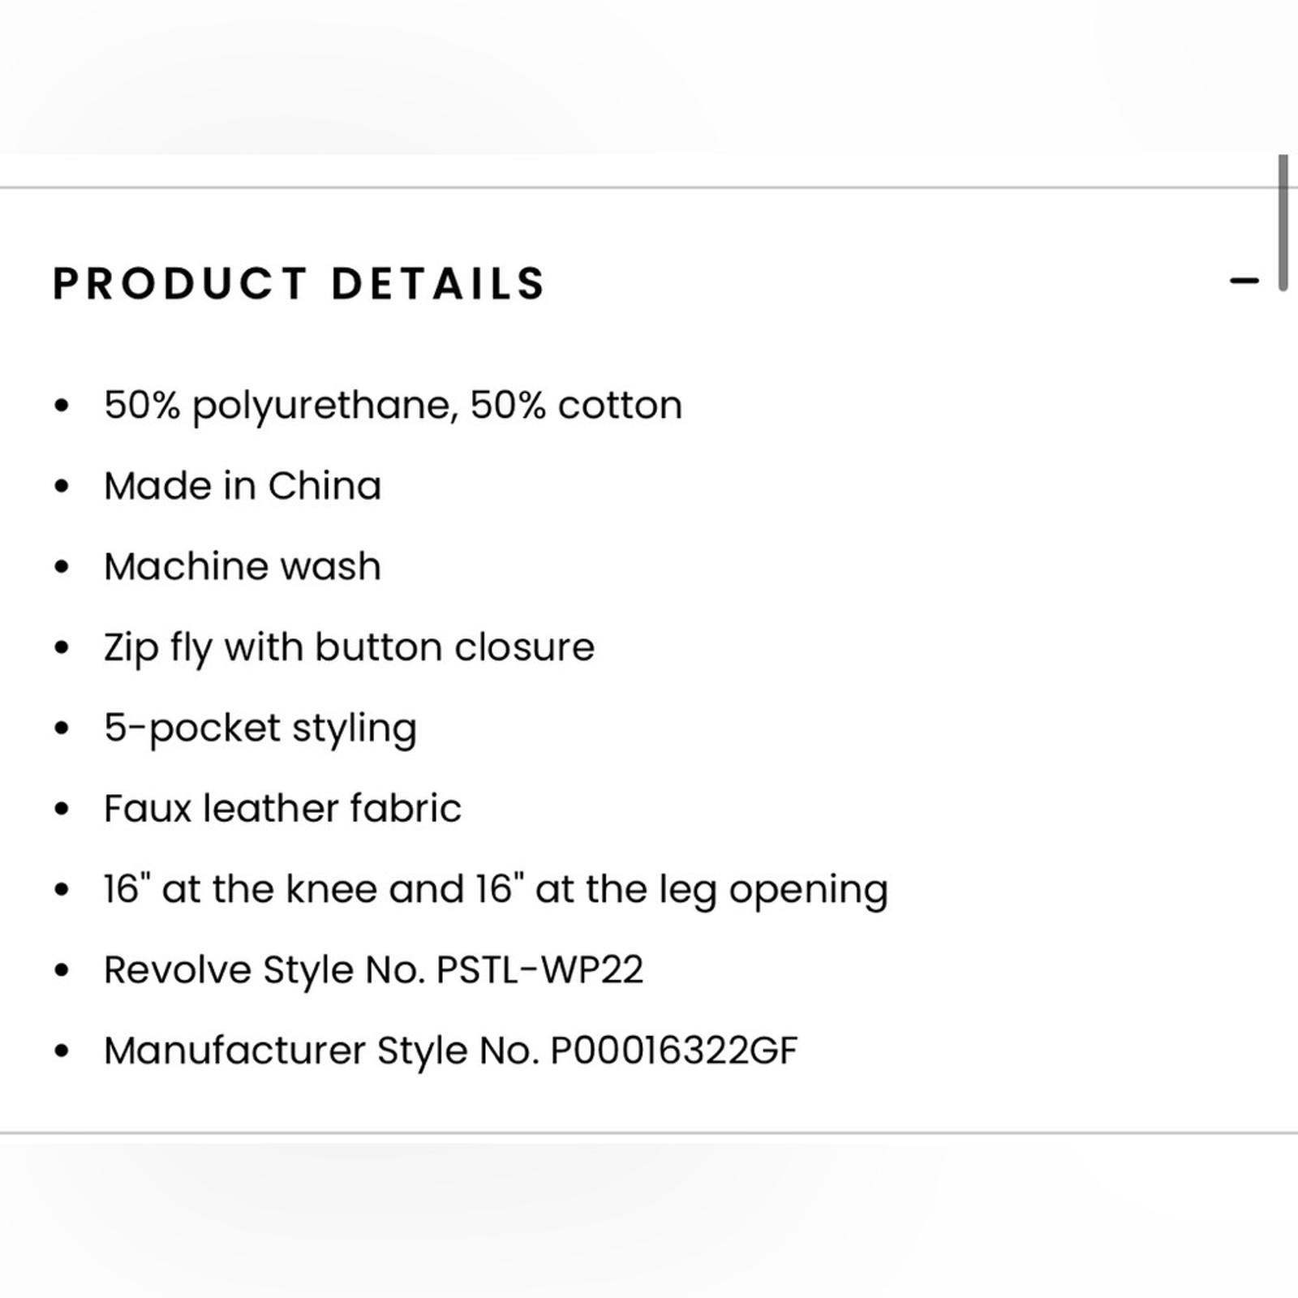Click the "Zip fly" words
Screen dimensions: 1298x1298
click(x=158, y=647)
